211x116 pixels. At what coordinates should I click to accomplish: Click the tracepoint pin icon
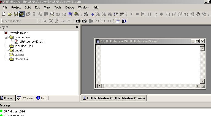pos(45,21)
